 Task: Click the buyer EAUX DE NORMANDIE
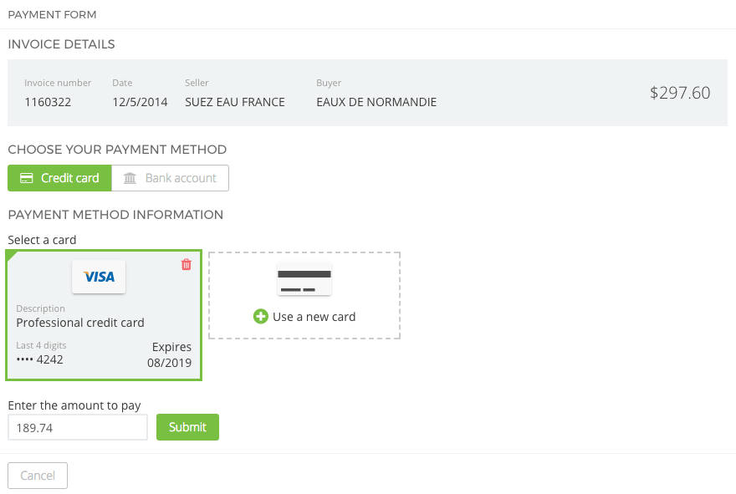coord(376,102)
